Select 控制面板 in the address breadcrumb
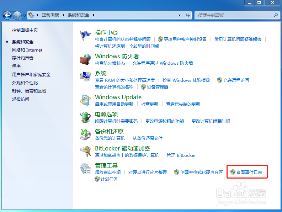Image resolution: width=282 pixels, height=212 pixels. [50, 15]
